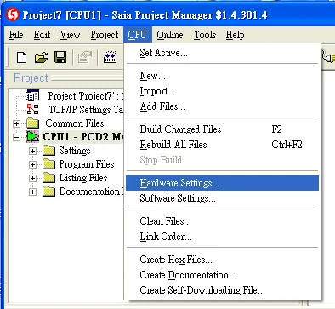Click the Settings folder icon
The image size is (335, 309).
pos(48,151)
